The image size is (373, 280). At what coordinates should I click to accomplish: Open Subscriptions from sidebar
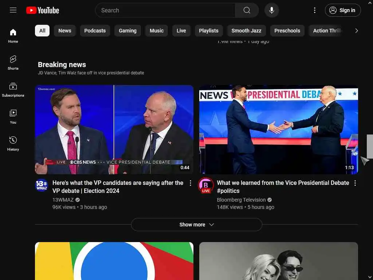pos(13,90)
